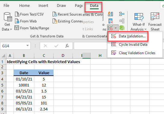Select column C header
164x114 pixels.
pos(44,56)
